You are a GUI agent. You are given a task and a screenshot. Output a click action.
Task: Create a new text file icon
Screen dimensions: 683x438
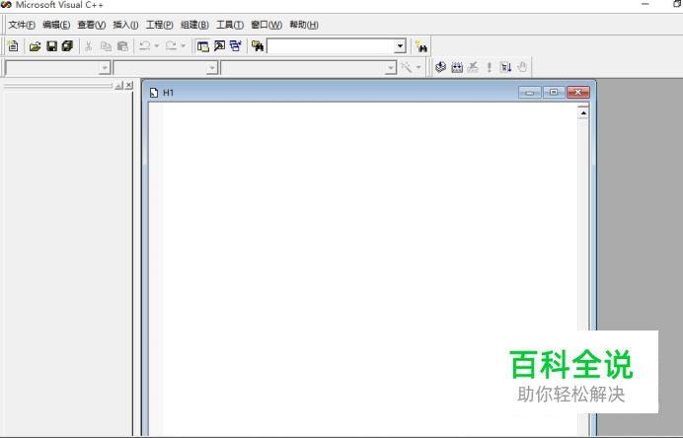pos(13,45)
